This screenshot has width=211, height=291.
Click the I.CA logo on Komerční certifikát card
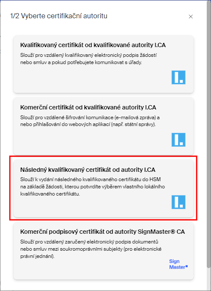(178, 140)
